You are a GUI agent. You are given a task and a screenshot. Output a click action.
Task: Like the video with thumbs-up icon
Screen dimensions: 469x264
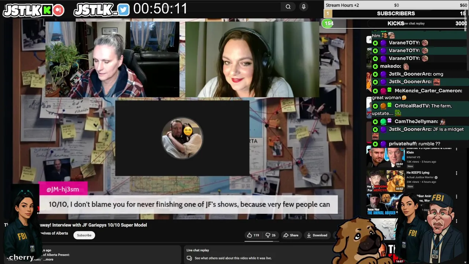pos(253,235)
